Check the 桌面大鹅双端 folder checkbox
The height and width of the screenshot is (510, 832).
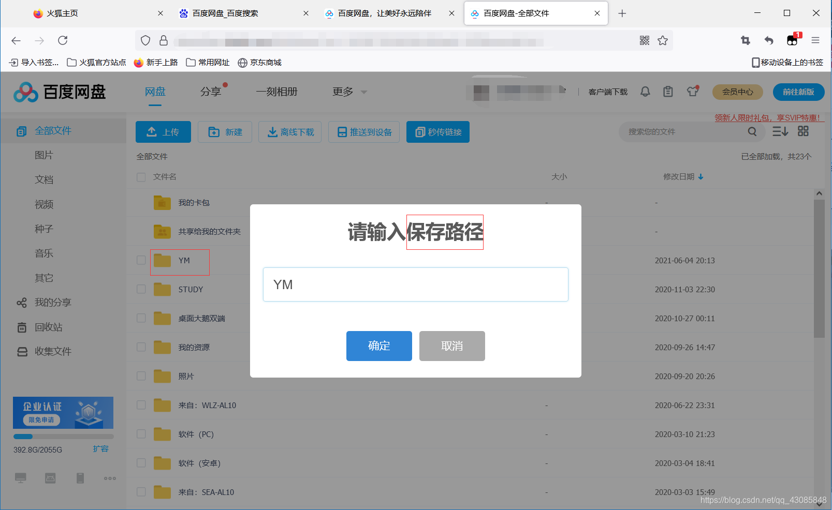(141, 318)
